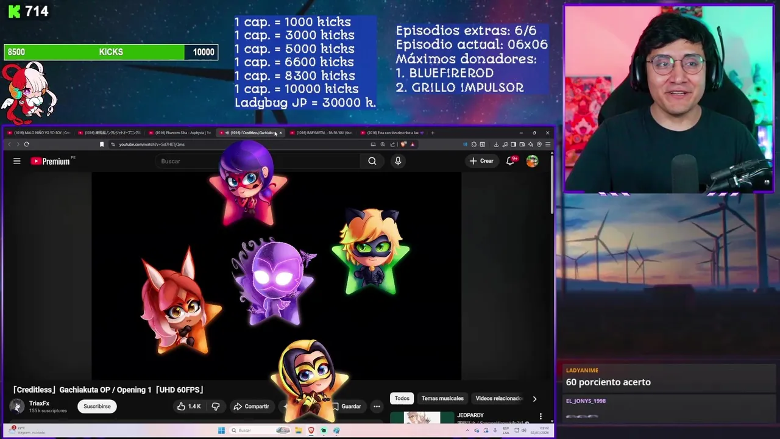Click the chat username EL_JONYS_1998
The width and height of the screenshot is (780, 439).
[x=586, y=401]
